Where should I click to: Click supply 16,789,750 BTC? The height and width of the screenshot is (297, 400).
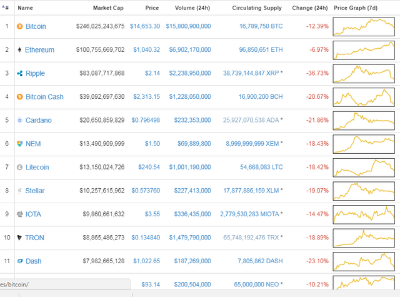[x=261, y=26]
